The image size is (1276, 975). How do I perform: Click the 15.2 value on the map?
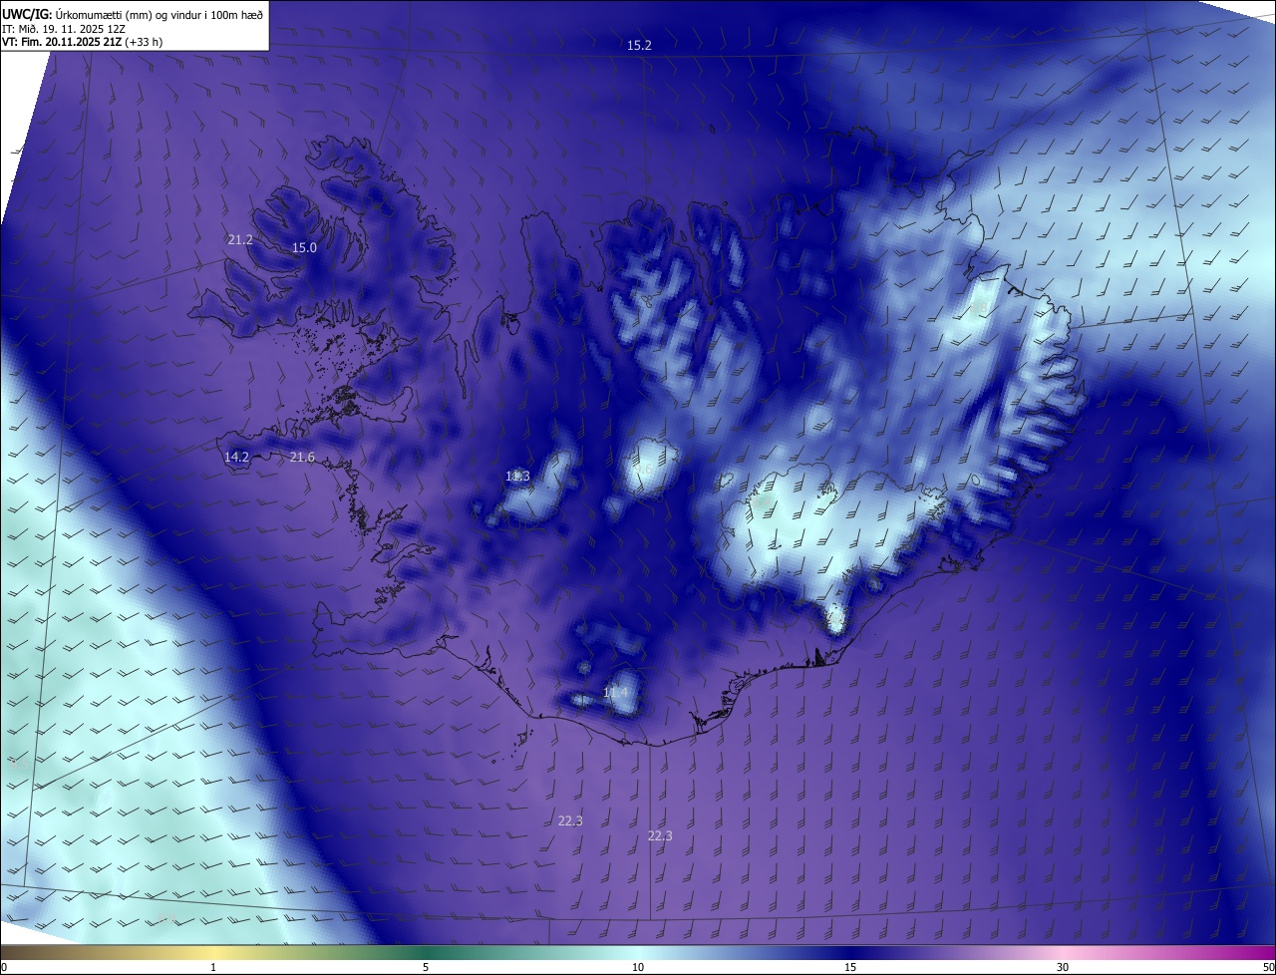click(x=639, y=46)
